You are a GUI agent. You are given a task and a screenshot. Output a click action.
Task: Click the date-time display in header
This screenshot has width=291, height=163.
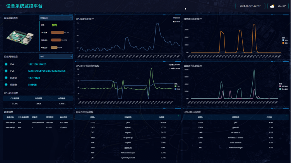[x=250, y=6]
